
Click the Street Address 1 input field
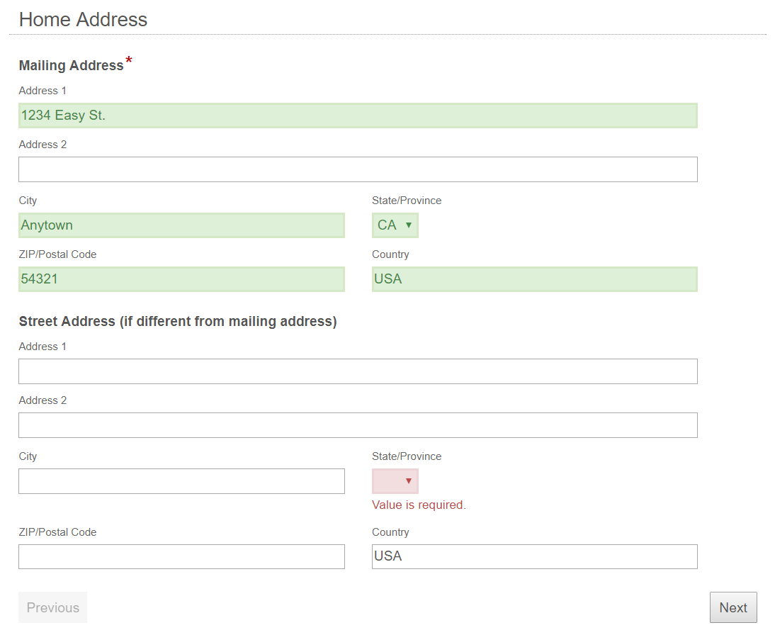[358, 371]
